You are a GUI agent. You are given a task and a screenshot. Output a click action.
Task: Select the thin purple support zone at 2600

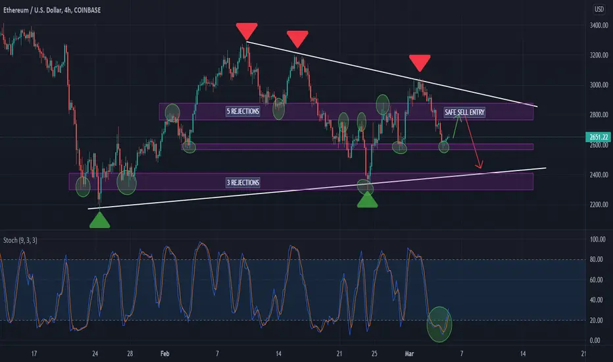357,147
